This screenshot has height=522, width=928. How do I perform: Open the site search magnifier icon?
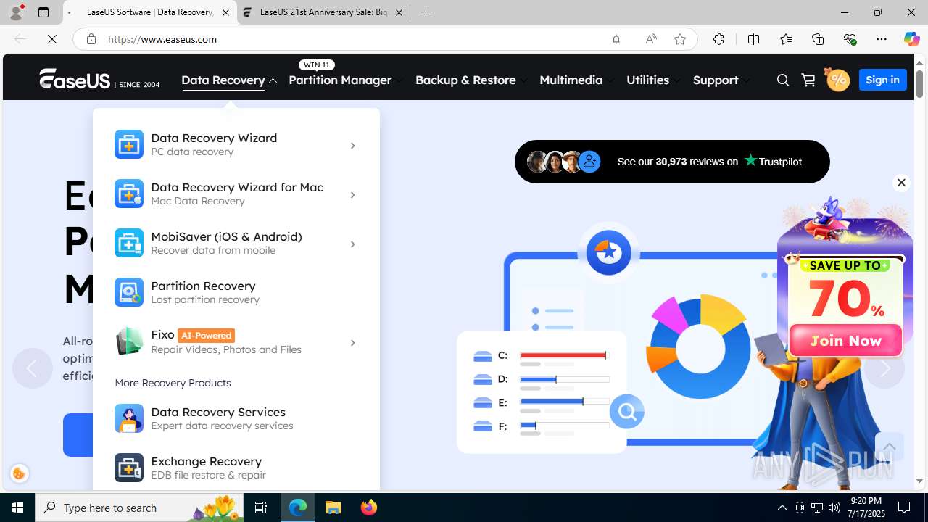click(783, 80)
